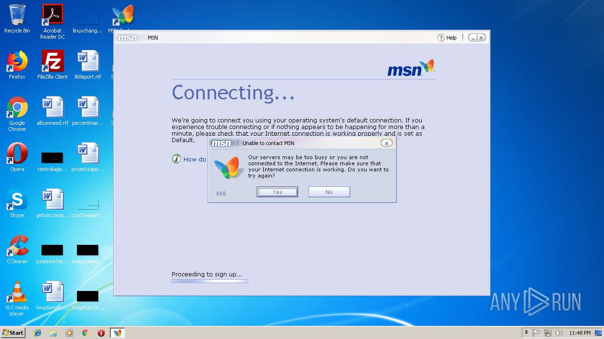Open Windows Explorer from the taskbar
This screenshot has height=339, width=604.
(x=53, y=333)
